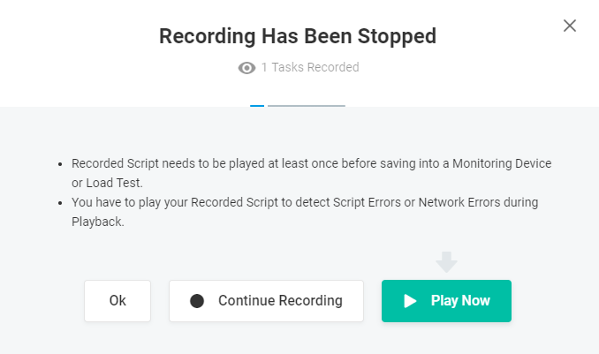Select the gray second step indicator

click(306, 106)
